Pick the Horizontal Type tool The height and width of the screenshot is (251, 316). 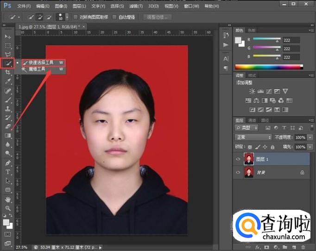point(8,172)
